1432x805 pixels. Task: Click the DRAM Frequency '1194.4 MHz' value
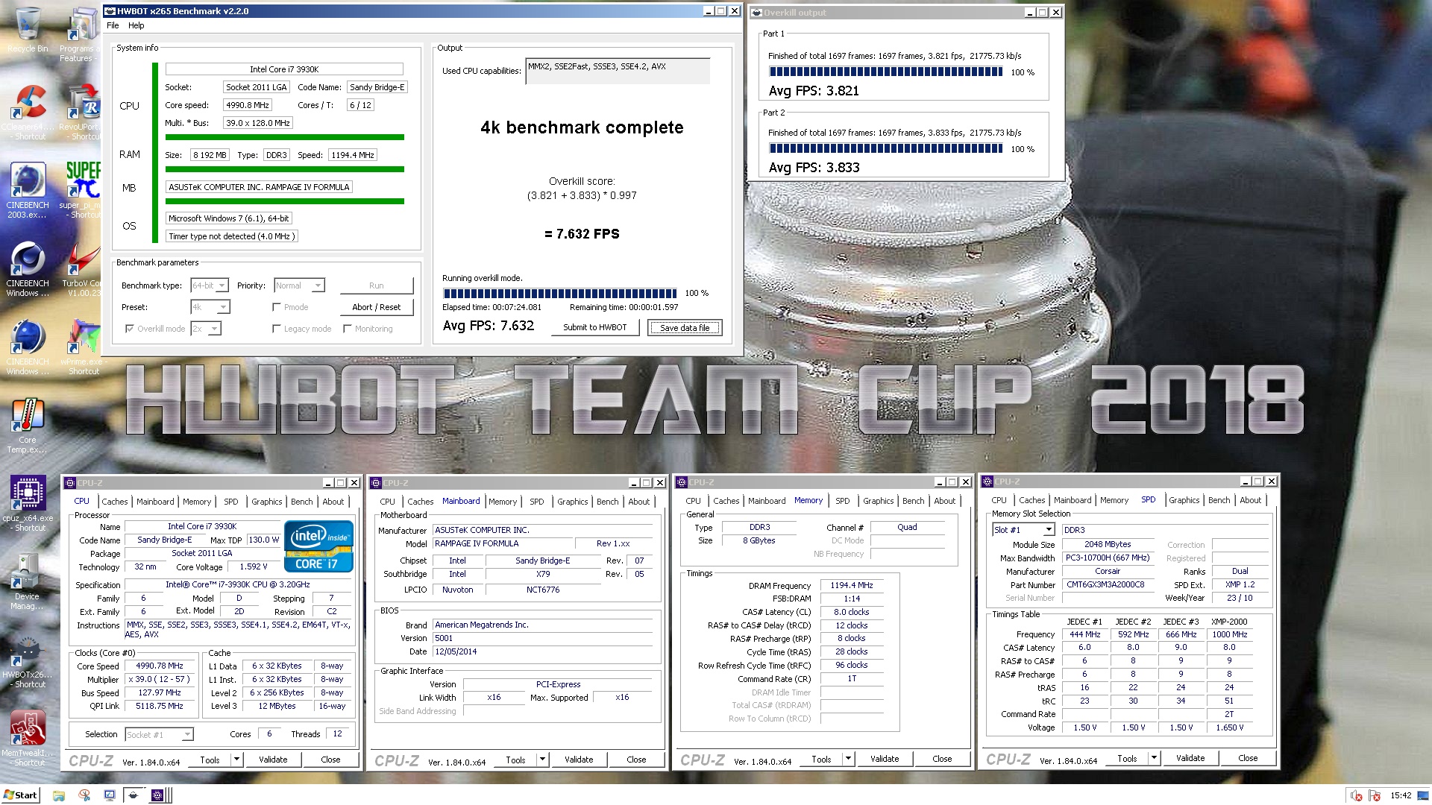tap(852, 586)
